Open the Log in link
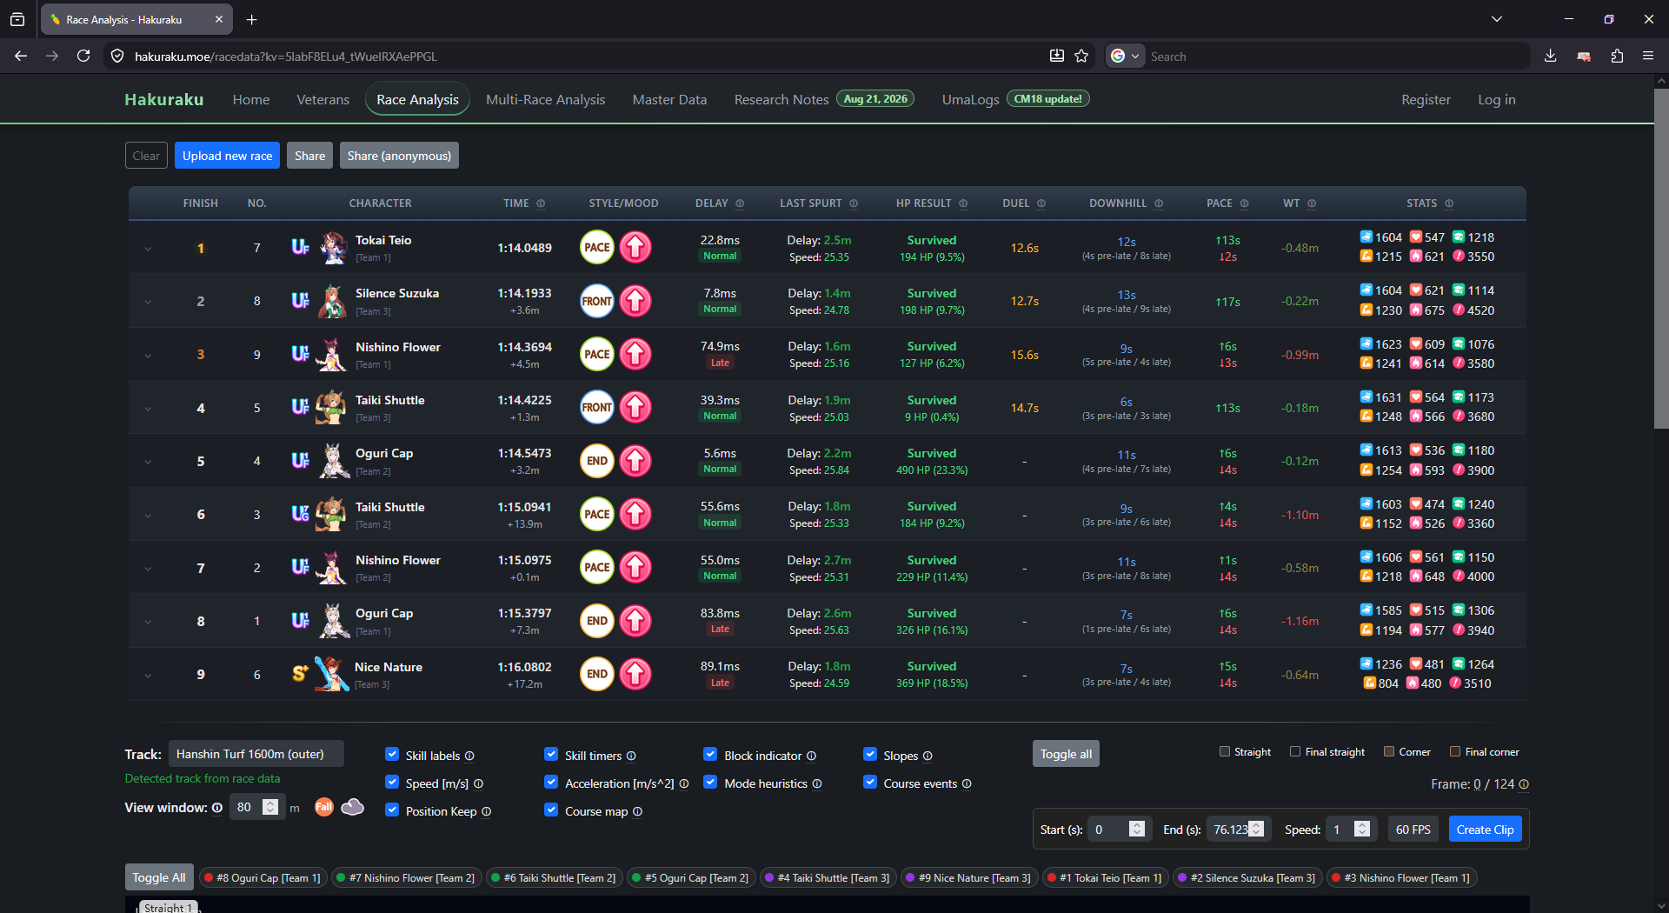This screenshot has width=1669, height=913. [1497, 100]
